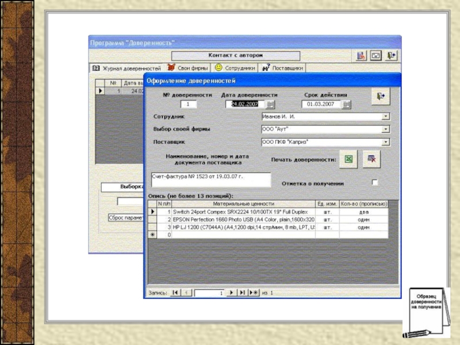Print the power of attorney to Excel
460x345 pixels.
(x=348, y=159)
